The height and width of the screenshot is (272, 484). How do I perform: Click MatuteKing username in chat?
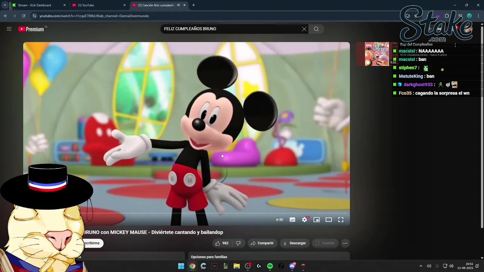click(x=411, y=76)
